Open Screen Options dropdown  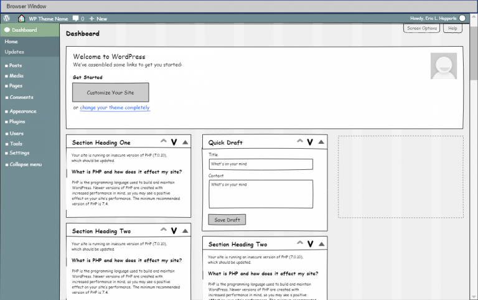(x=421, y=28)
